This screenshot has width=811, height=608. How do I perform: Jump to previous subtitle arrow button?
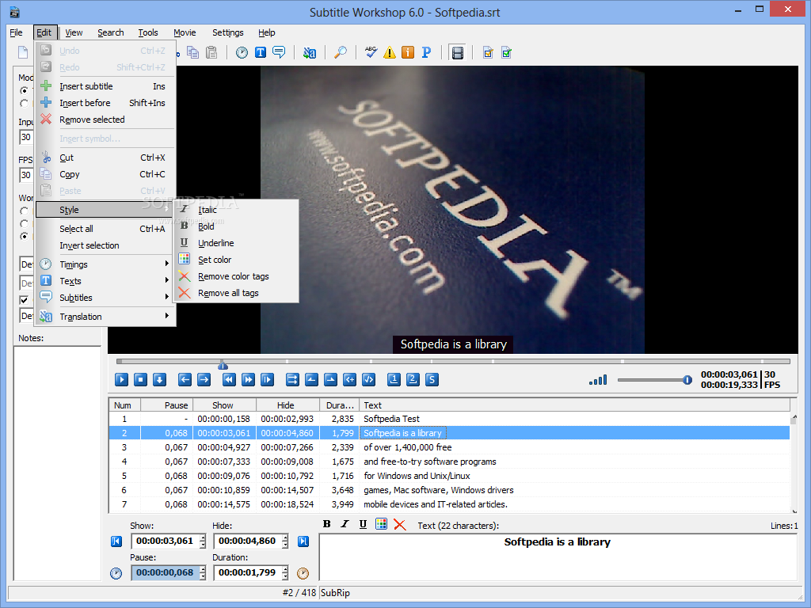coord(185,380)
